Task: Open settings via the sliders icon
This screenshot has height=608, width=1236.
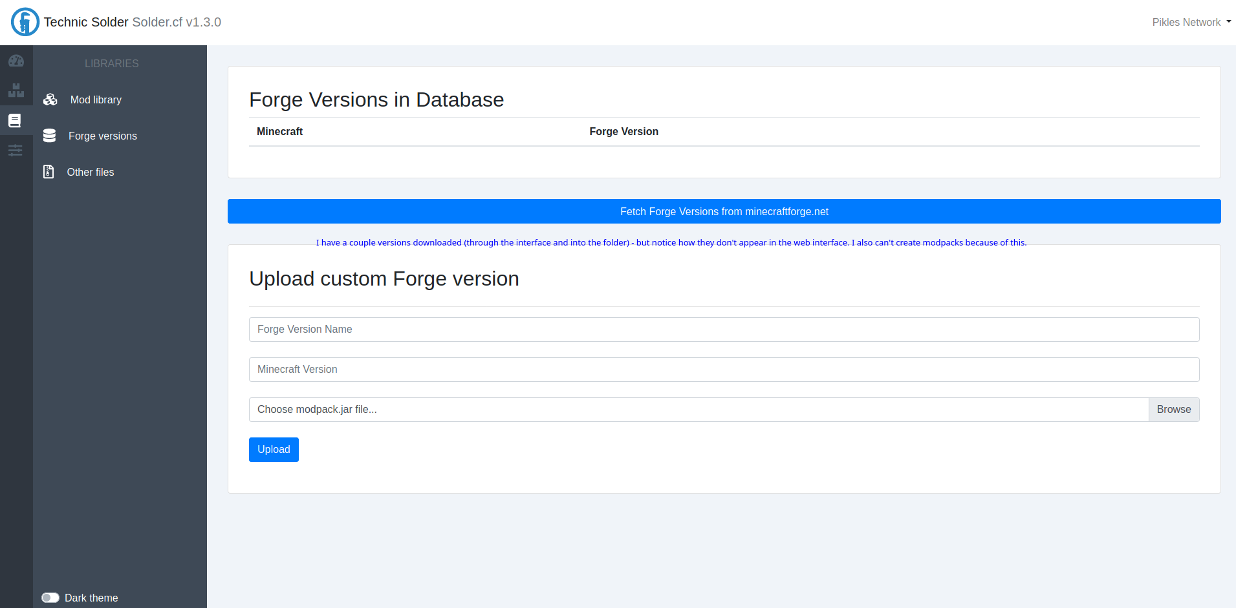Action: (x=16, y=150)
